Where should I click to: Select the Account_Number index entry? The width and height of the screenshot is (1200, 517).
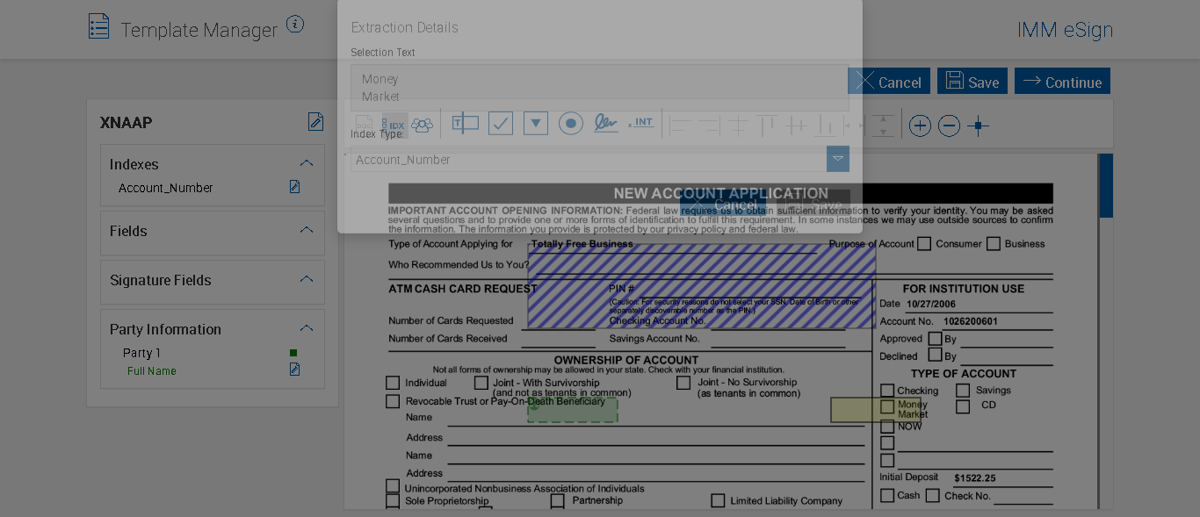point(166,188)
